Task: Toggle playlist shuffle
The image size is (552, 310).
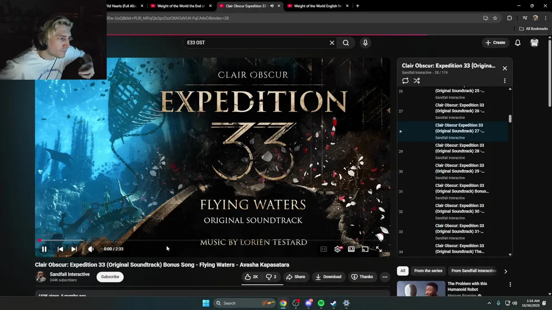Action: tap(417, 81)
